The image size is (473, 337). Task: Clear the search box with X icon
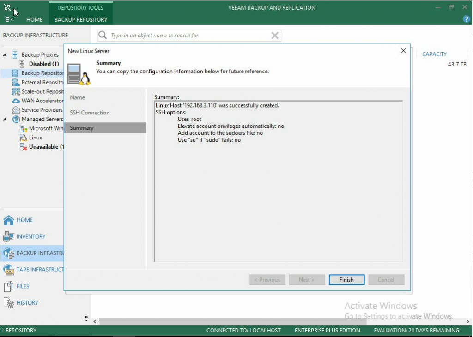click(274, 36)
